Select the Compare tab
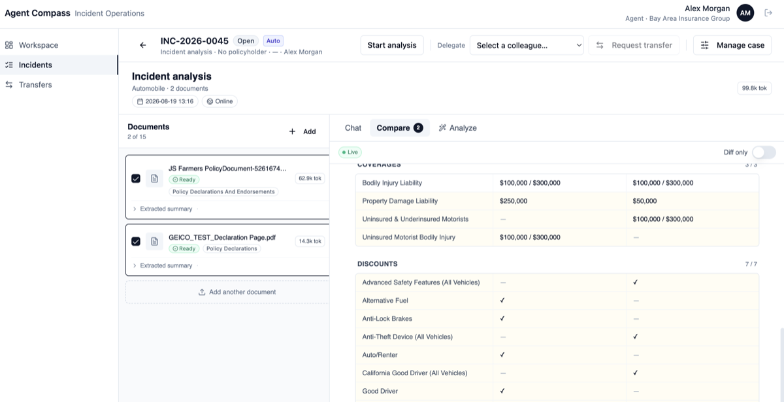784x402 pixels. [x=400, y=128]
